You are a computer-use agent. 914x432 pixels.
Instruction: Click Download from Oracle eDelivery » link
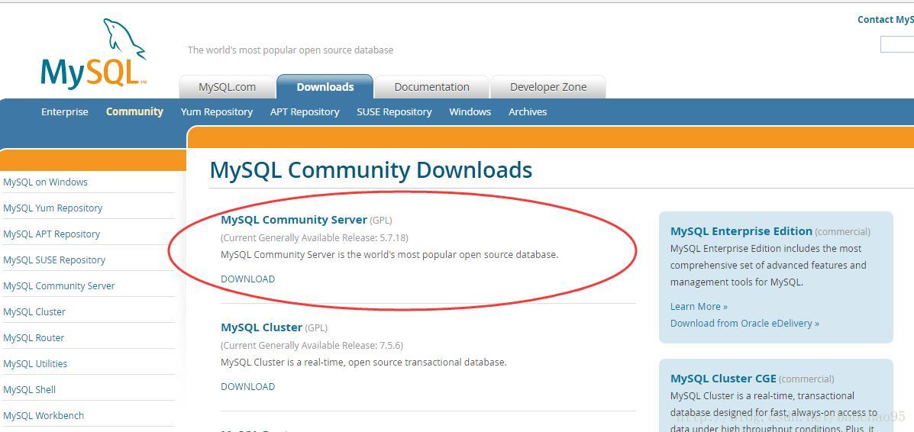pos(744,323)
